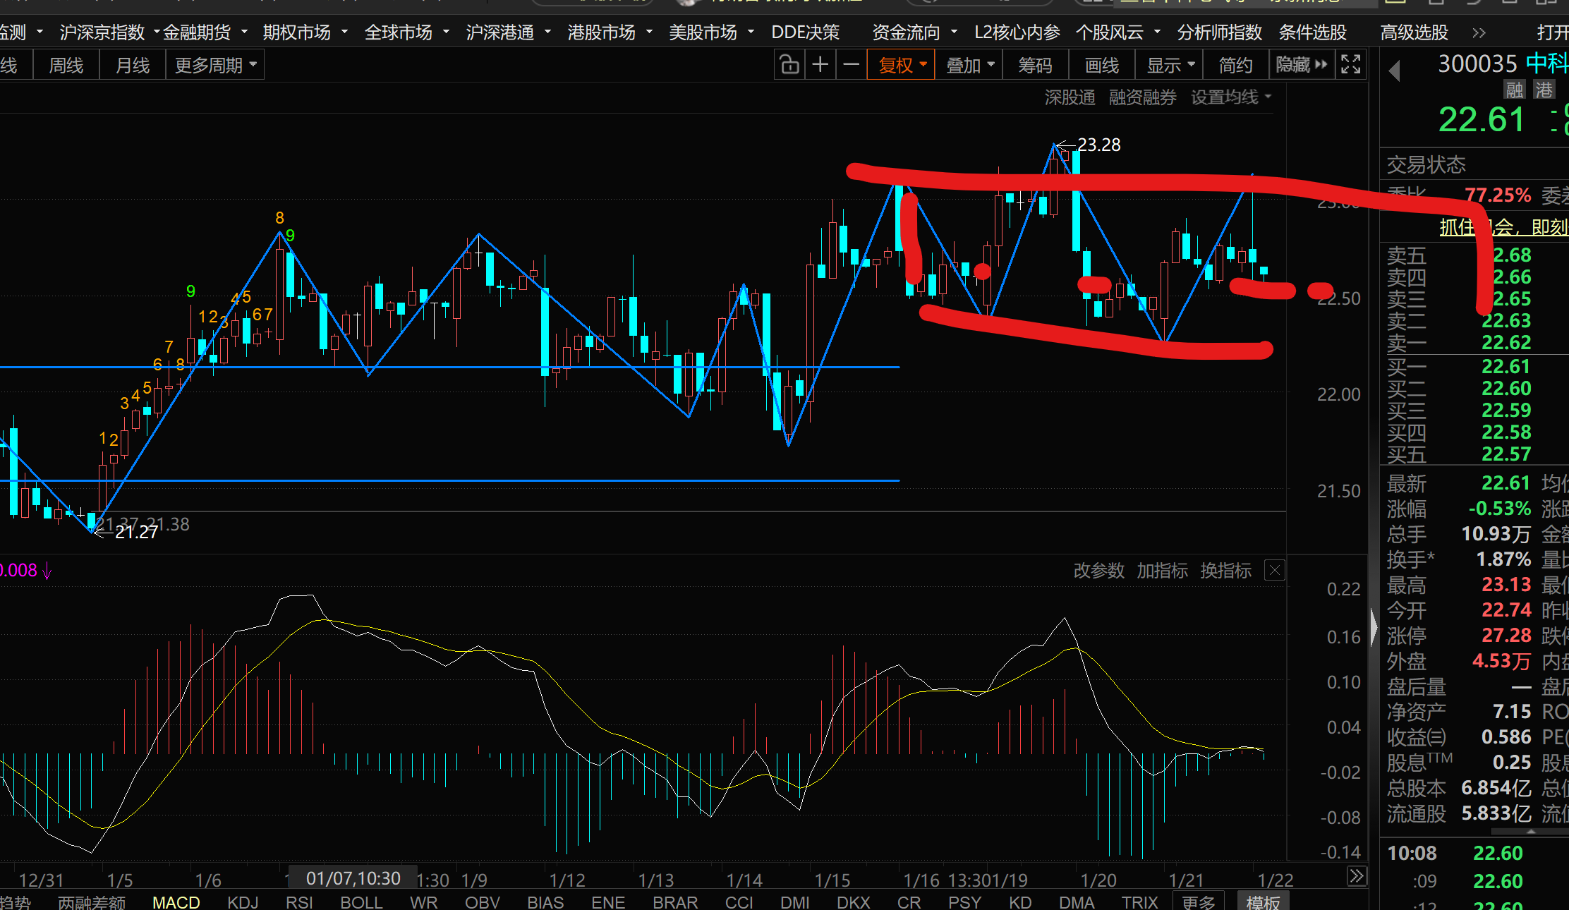Click the double-arrow icon at timeline right end
This screenshot has height=910, width=1569.
[1356, 877]
